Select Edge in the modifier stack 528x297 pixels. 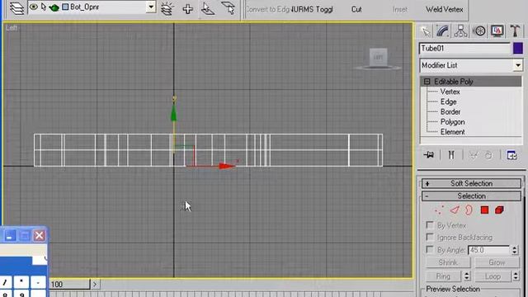(x=449, y=101)
